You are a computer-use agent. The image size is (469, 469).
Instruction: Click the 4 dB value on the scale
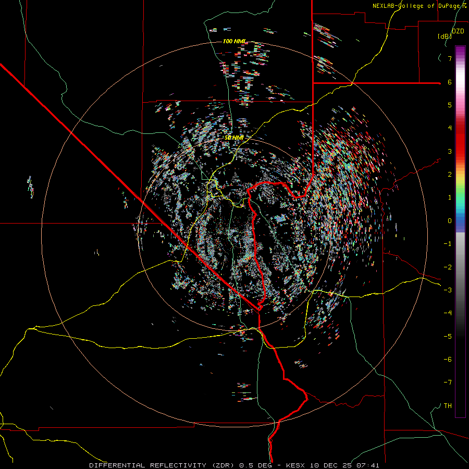[450, 128]
